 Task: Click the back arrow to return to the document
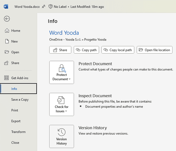[x=7, y=19]
